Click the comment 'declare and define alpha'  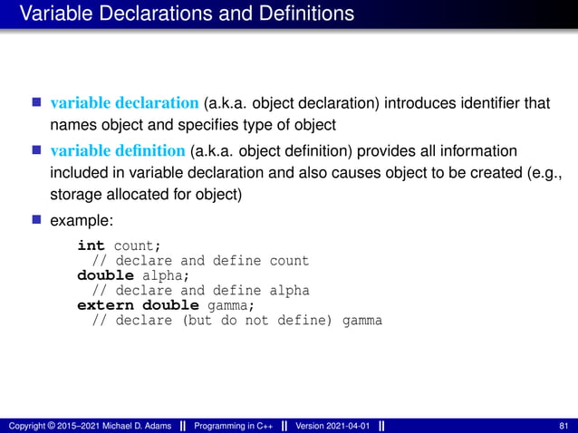click(x=200, y=291)
